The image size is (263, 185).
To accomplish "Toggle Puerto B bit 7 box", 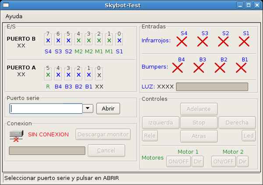I will (48, 40).
